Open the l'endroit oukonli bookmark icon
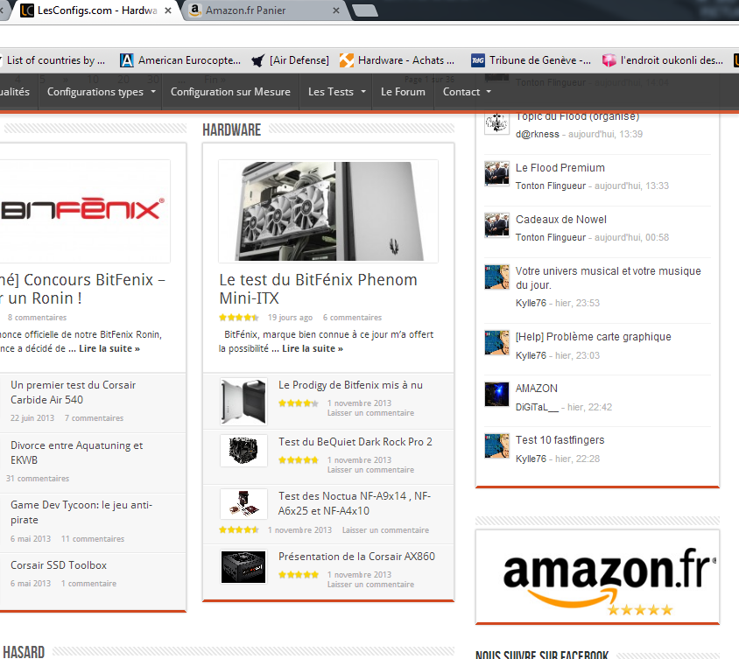Viewport: 739px width, 659px height. pos(609,60)
